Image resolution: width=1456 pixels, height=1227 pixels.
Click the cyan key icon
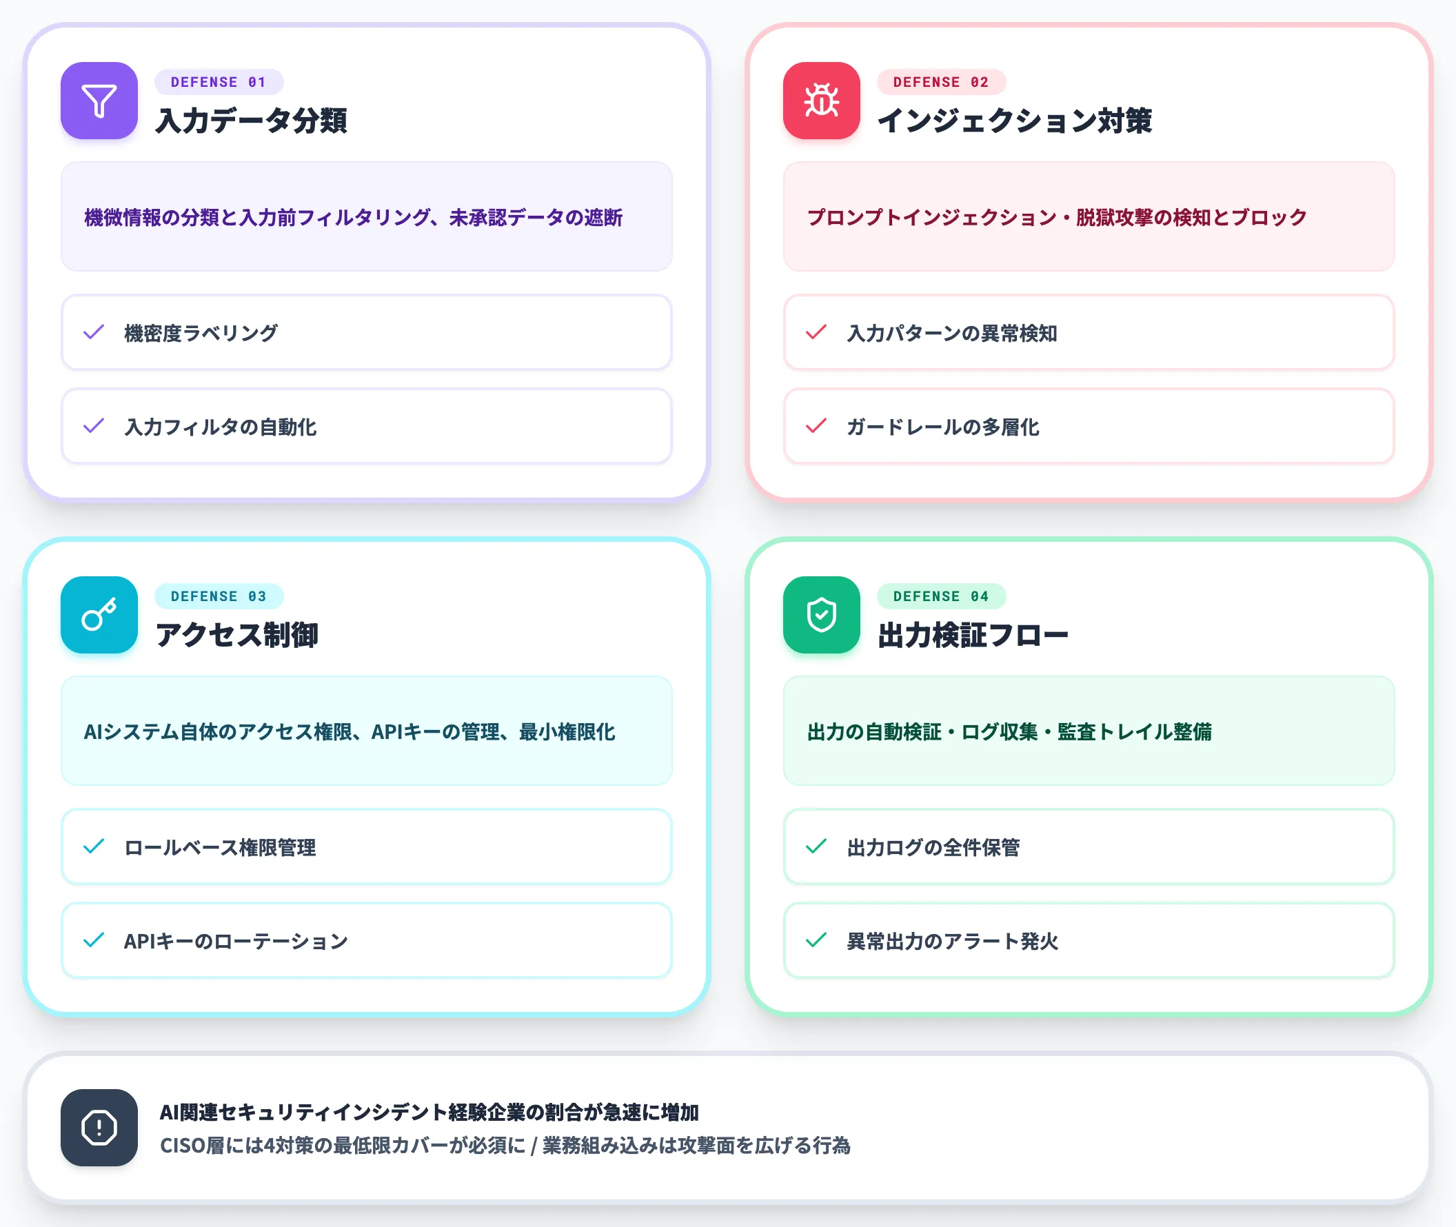[x=99, y=615]
